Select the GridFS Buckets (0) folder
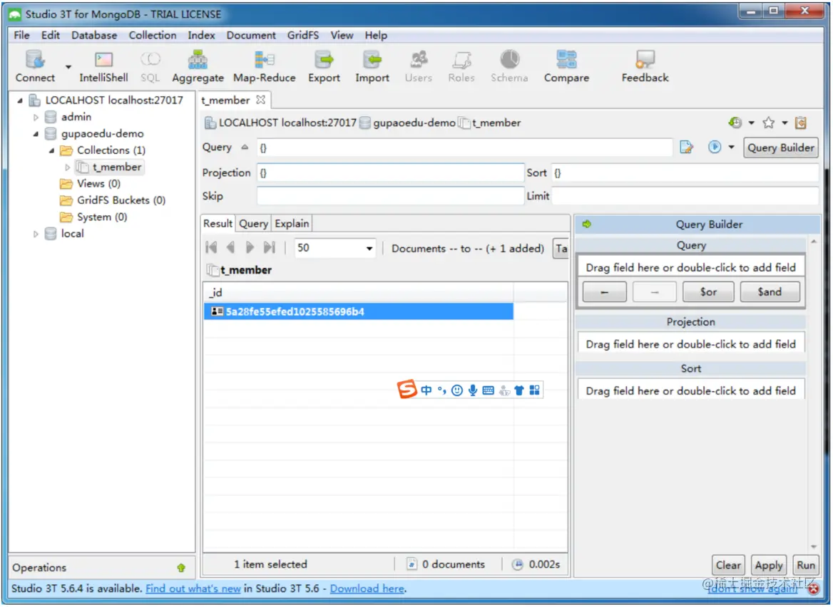The width and height of the screenshot is (833, 607). (x=113, y=200)
